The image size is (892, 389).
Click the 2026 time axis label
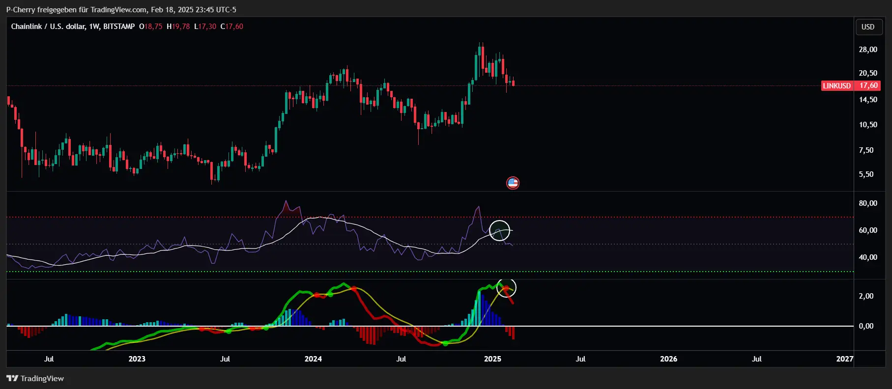pos(668,359)
